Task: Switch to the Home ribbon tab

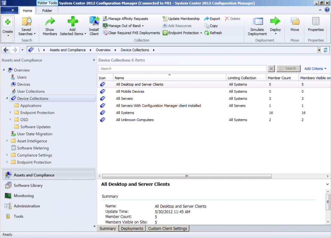Action: (27, 11)
